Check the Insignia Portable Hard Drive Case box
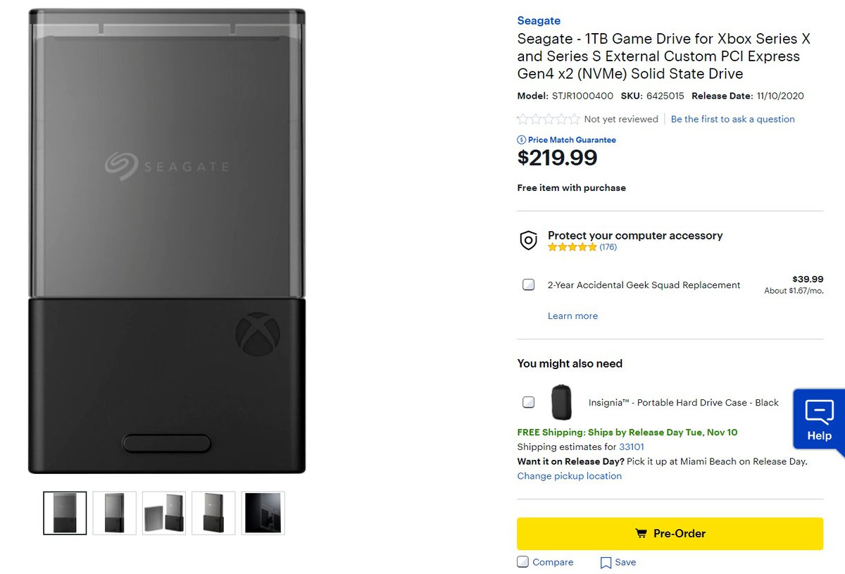Viewport: 845px width, 574px height. 528,403
